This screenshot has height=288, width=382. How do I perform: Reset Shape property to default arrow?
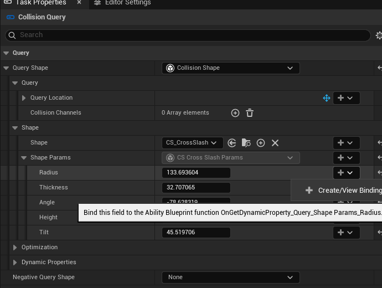(380, 142)
